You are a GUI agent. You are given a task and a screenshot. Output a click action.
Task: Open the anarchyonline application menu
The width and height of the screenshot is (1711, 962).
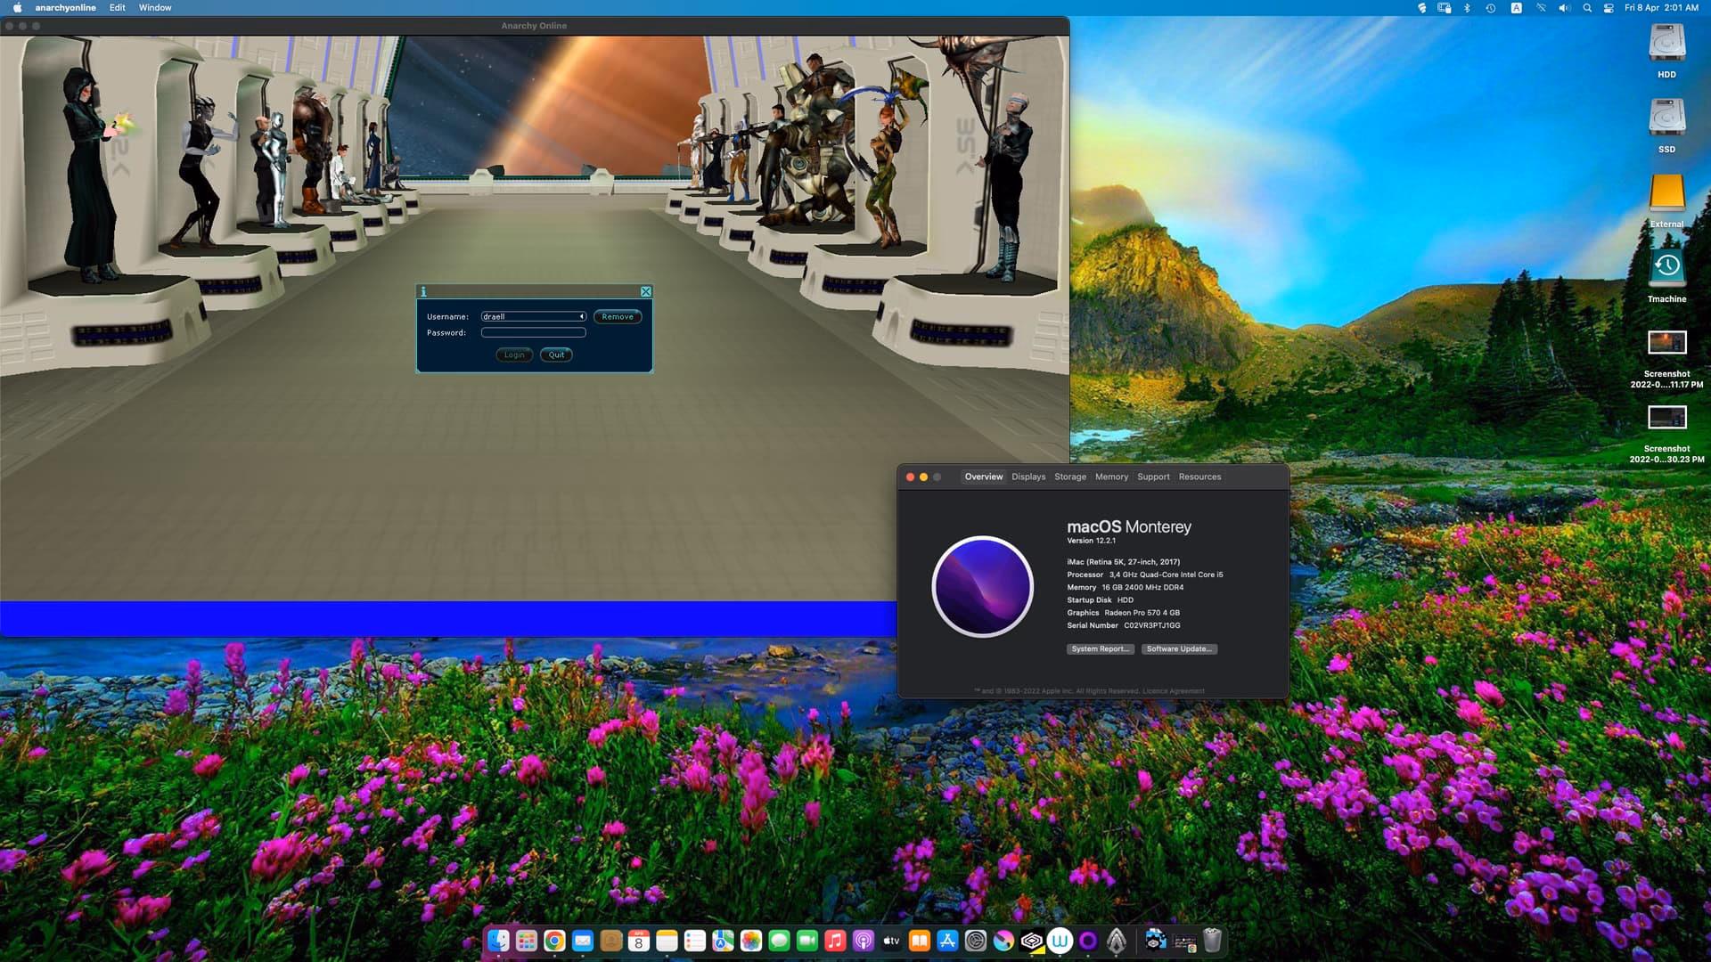[x=65, y=8]
